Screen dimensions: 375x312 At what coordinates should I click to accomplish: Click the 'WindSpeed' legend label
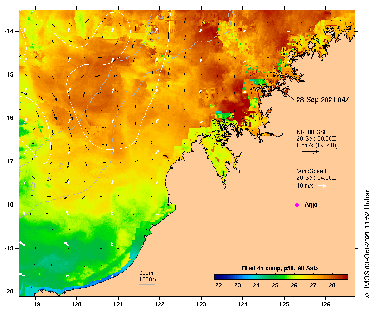pos(311,171)
